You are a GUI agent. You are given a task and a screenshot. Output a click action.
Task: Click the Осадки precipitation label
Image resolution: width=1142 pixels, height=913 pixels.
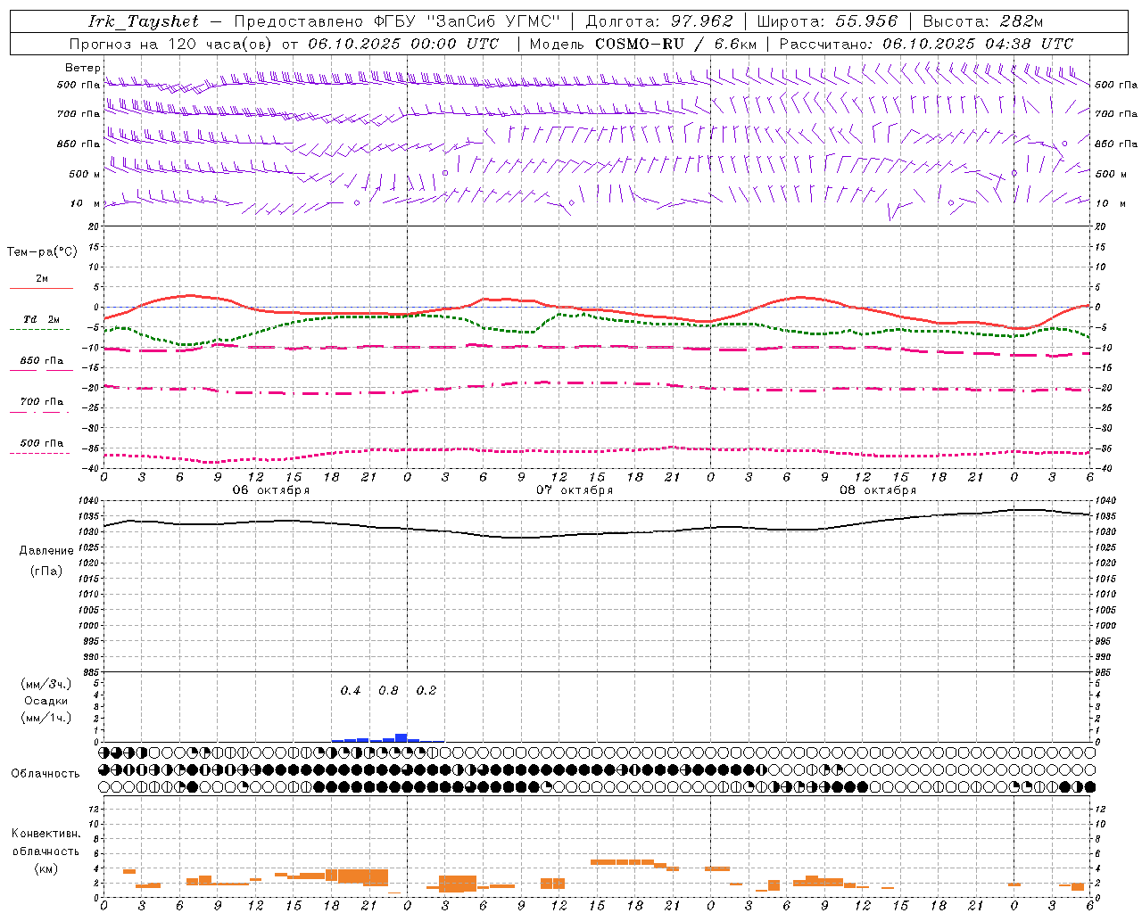[x=46, y=701]
